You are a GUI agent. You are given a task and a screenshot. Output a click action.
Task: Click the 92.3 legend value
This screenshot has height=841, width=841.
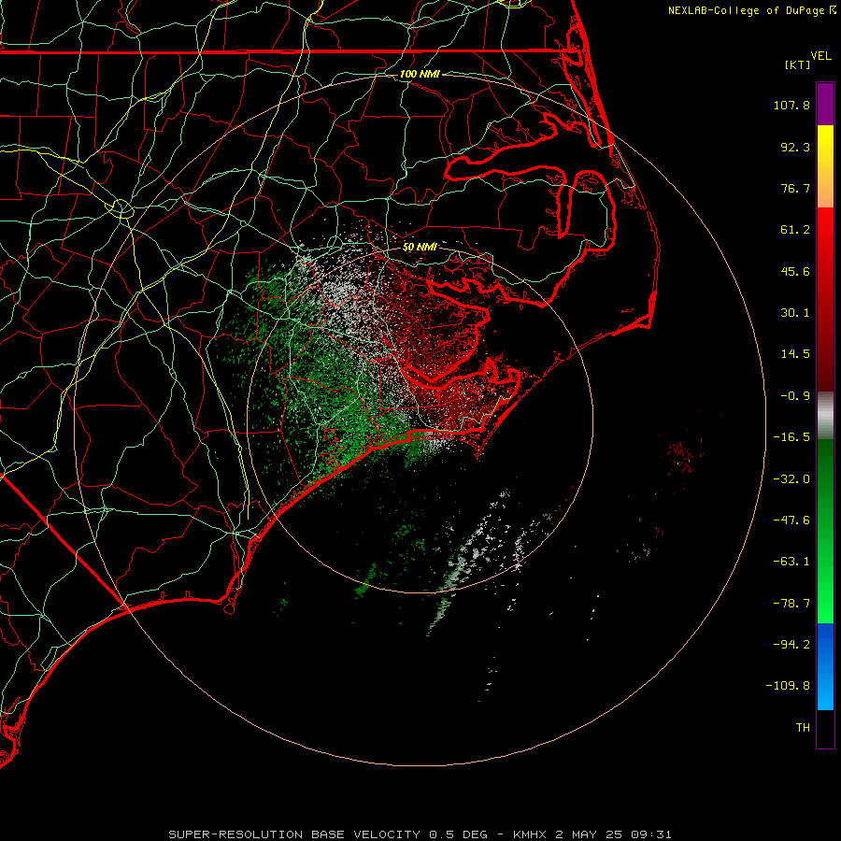click(795, 147)
